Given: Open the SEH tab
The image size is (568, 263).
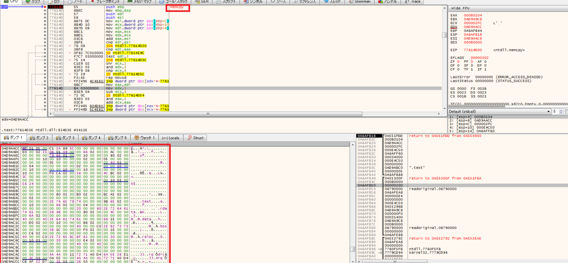Looking at the screenshot, I should click(204, 2).
